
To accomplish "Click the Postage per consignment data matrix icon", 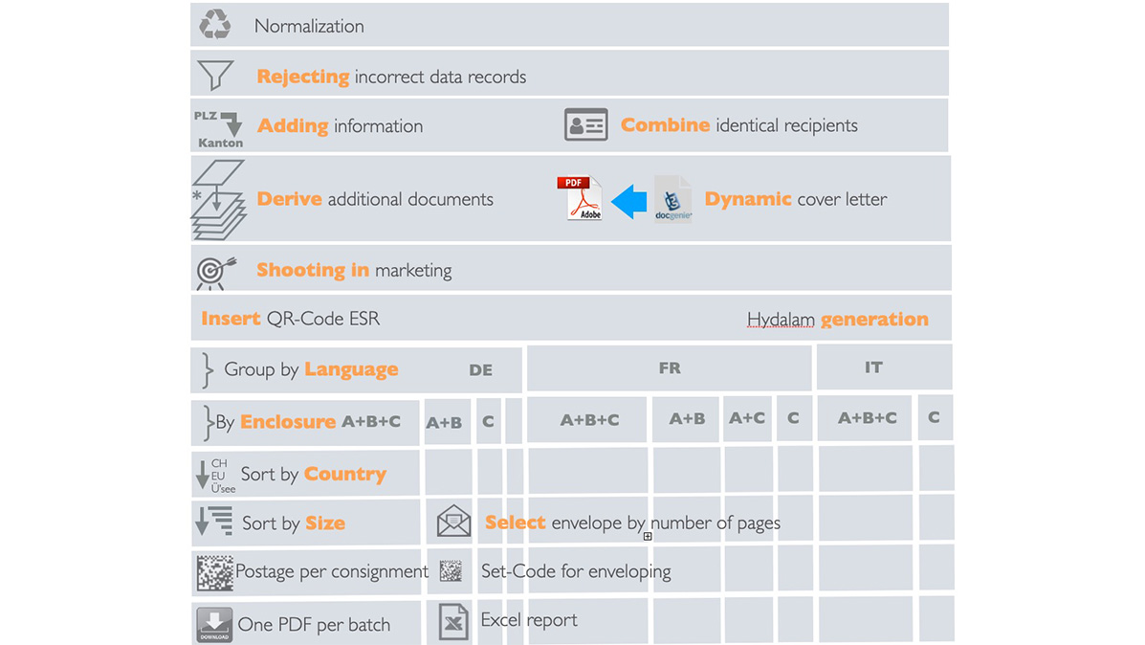I will (214, 572).
